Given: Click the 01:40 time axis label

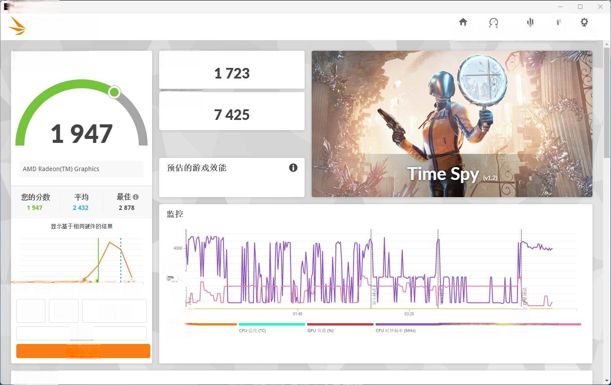Looking at the screenshot, I should (x=298, y=314).
